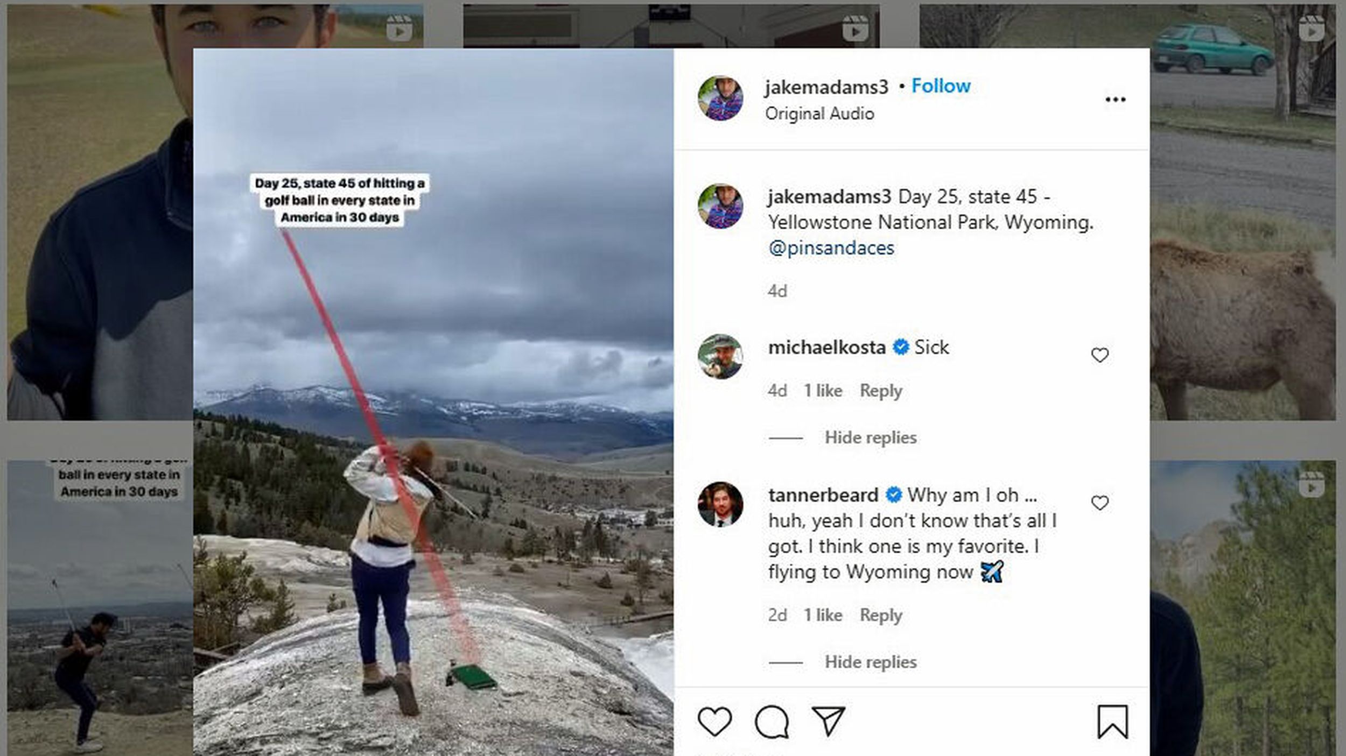View the 1 like on michaelkosta's comment
This screenshot has width=1346, height=756.
823,391
